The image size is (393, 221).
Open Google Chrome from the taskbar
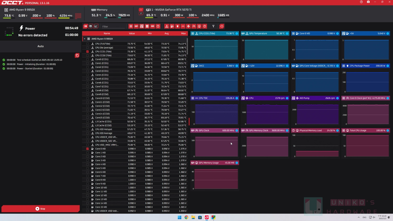pos(186,217)
